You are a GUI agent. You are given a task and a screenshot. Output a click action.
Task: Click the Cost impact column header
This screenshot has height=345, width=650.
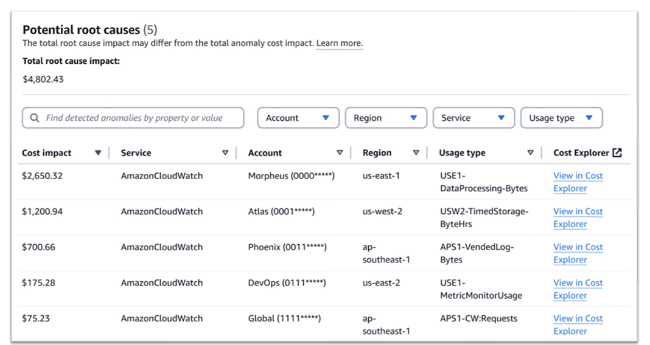pyautogui.click(x=46, y=152)
